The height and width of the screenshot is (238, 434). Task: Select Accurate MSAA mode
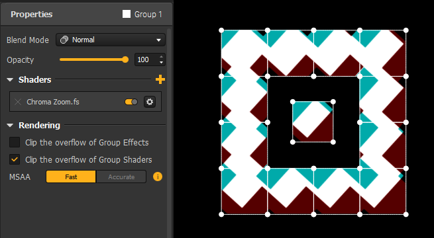point(121,177)
